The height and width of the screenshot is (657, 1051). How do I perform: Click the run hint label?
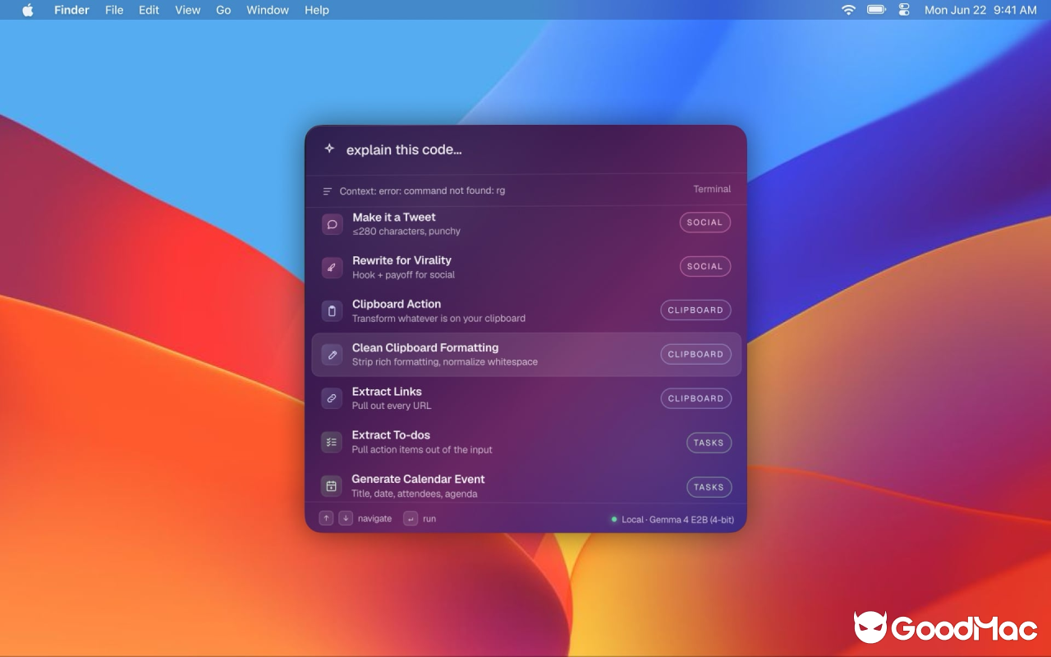(429, 519)
